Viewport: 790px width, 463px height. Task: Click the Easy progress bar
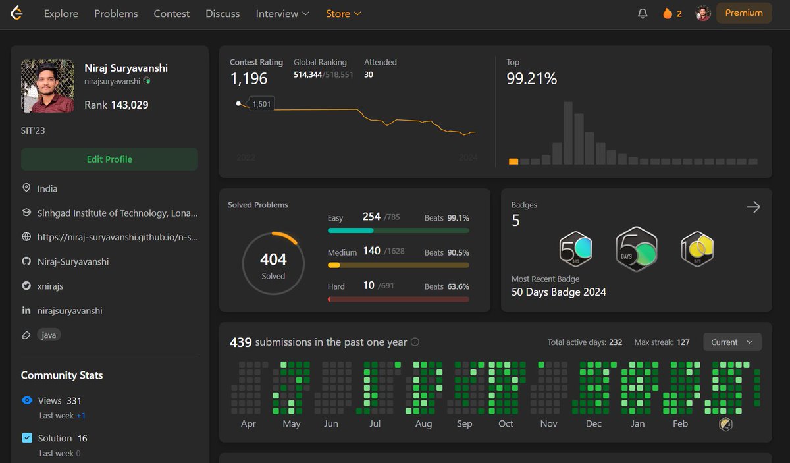(x=398, y=231)
